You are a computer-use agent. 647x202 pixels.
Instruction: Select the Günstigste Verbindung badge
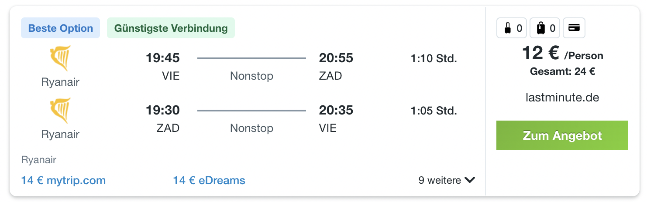pos(171,28)
